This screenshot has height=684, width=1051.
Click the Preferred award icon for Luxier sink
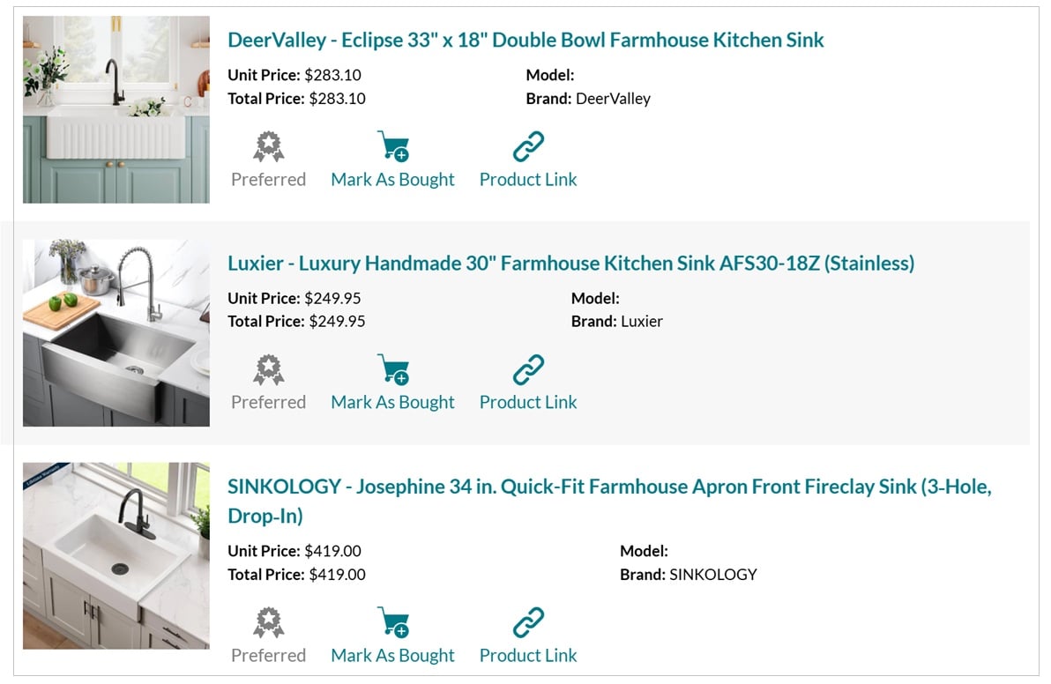coord(268,368)
